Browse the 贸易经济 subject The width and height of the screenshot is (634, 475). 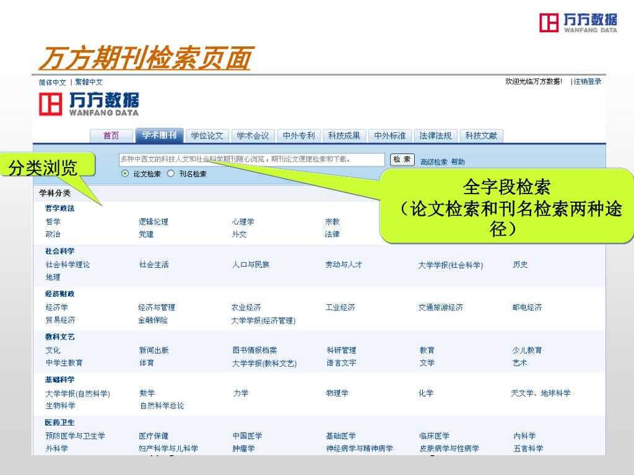pyautogui.click(x=60, y=320)
